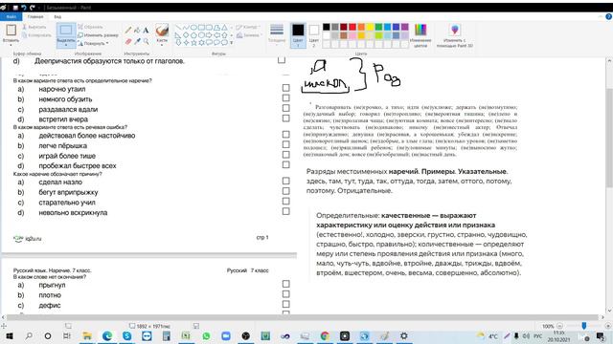Image resolution: width=613 pixels, height=344 pixels.
Task: Redo the undone action
Action: point(32,8)
